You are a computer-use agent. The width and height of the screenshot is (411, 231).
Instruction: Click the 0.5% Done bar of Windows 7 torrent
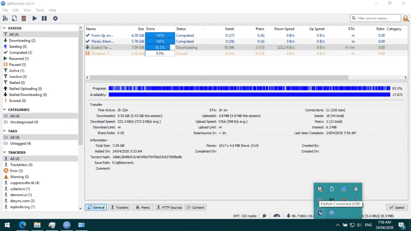point(160,54)
